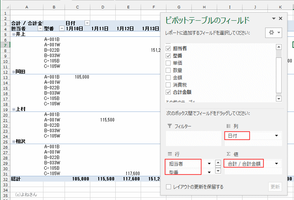Open the 型番 filter dropdown in header

coord(62,29)
